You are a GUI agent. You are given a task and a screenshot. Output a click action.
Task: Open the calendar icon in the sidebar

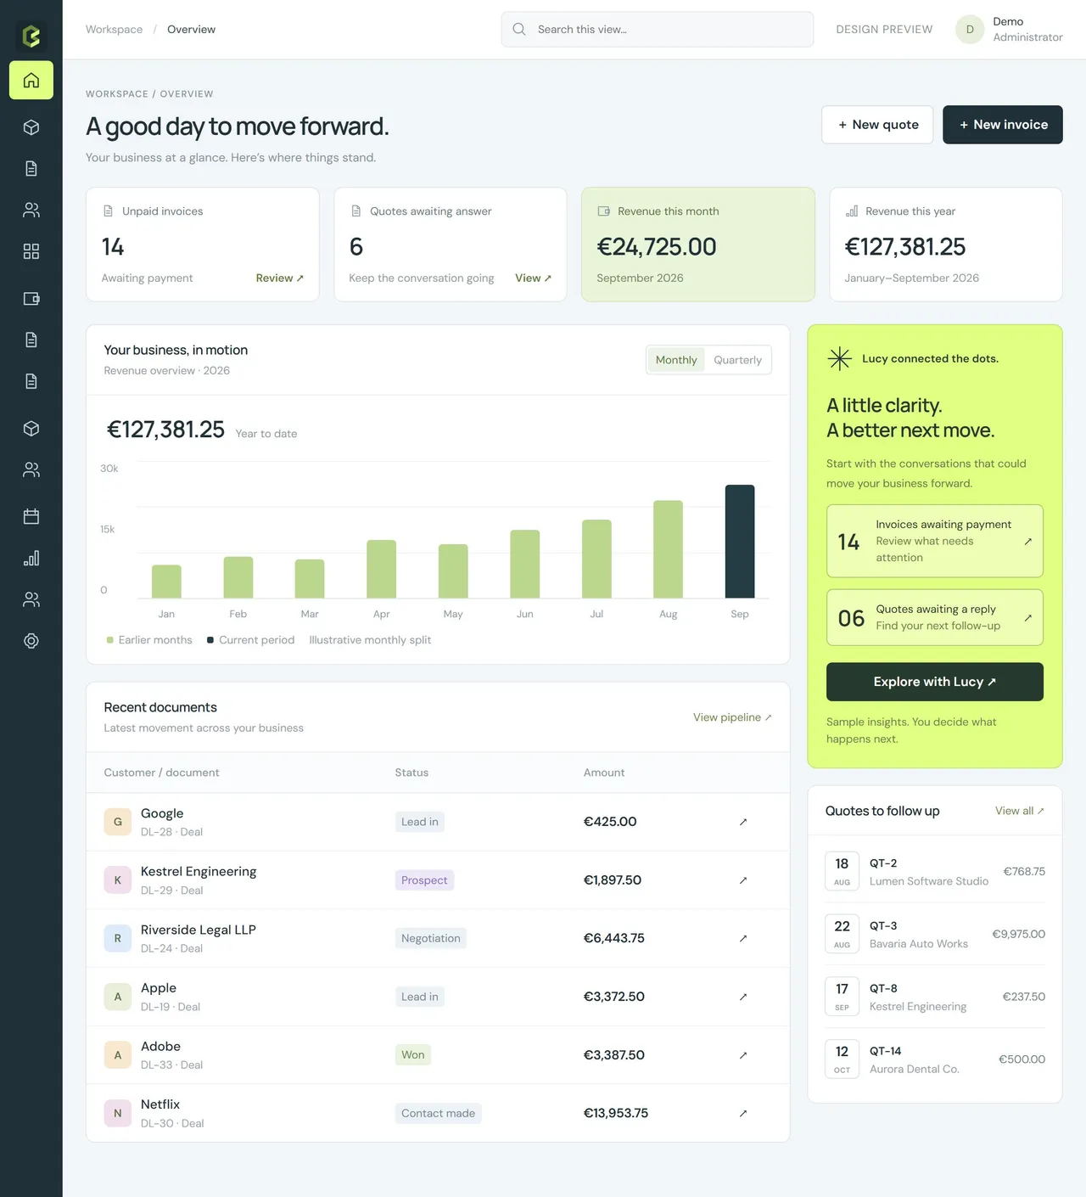tap(31, 516)
